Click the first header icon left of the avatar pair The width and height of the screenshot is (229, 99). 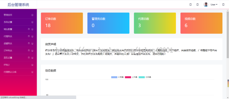point(190,5)
